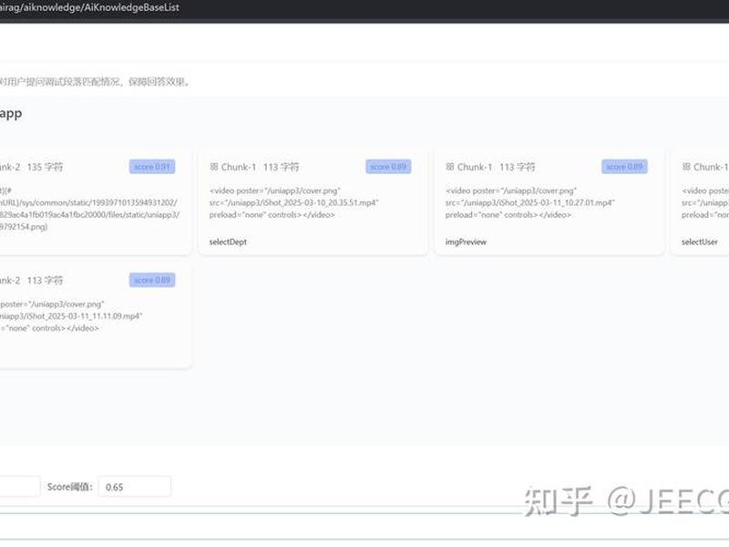Image resolution: width=729 pixels, height=547 pixels.
Task: Click the score 0.89 badge on the 11.11.09 video card
Action: click(x=152, y=280)
